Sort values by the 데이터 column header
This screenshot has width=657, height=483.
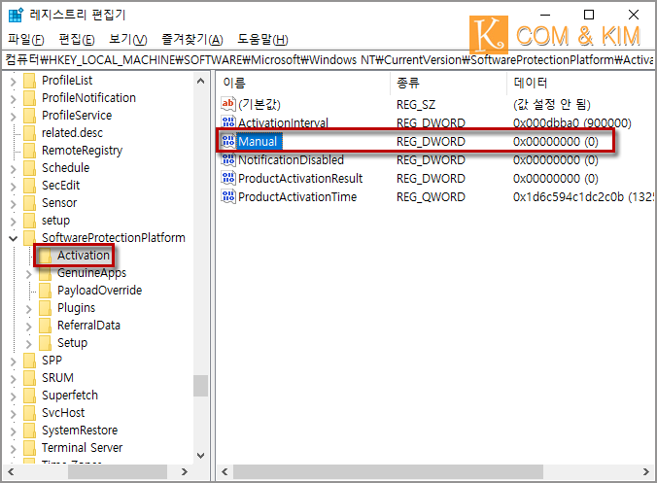(x=581, y=83)
